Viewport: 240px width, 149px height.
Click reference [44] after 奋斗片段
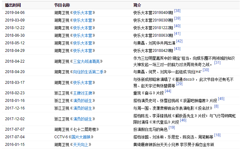(168, 91)
